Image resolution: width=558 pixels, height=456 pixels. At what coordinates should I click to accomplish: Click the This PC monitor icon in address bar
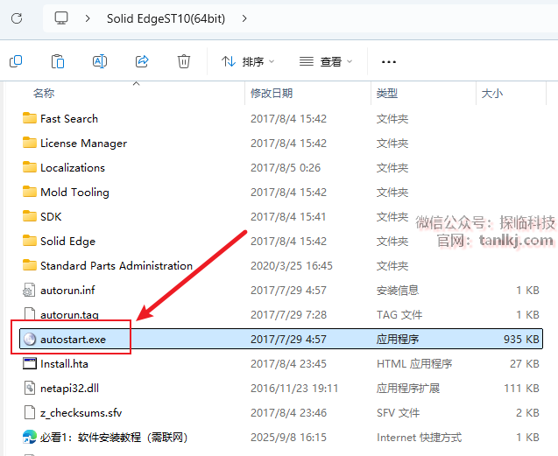click(x=60, y=18)
